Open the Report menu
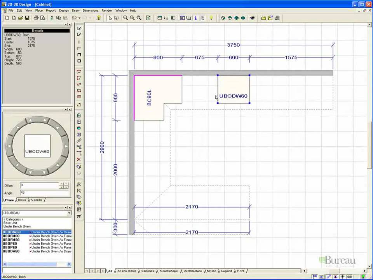 (x=51, y=10)
